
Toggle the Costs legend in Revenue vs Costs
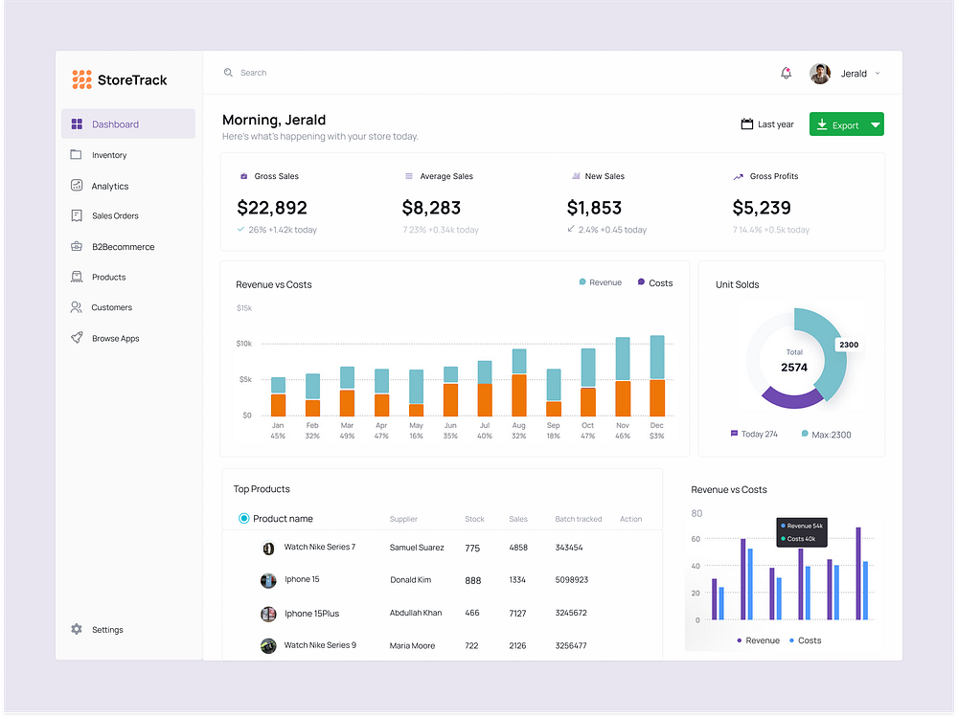pyautogui.click(x=654, y=282)
